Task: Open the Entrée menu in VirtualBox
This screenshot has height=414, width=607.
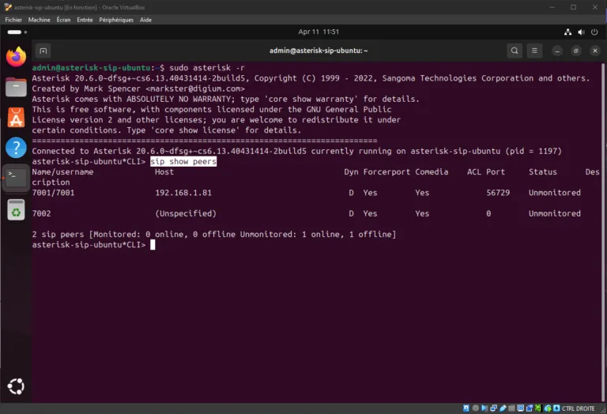Action: click(85, 20)
